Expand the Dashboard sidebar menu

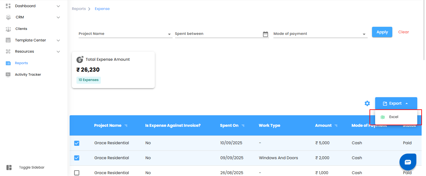(58, 6)
